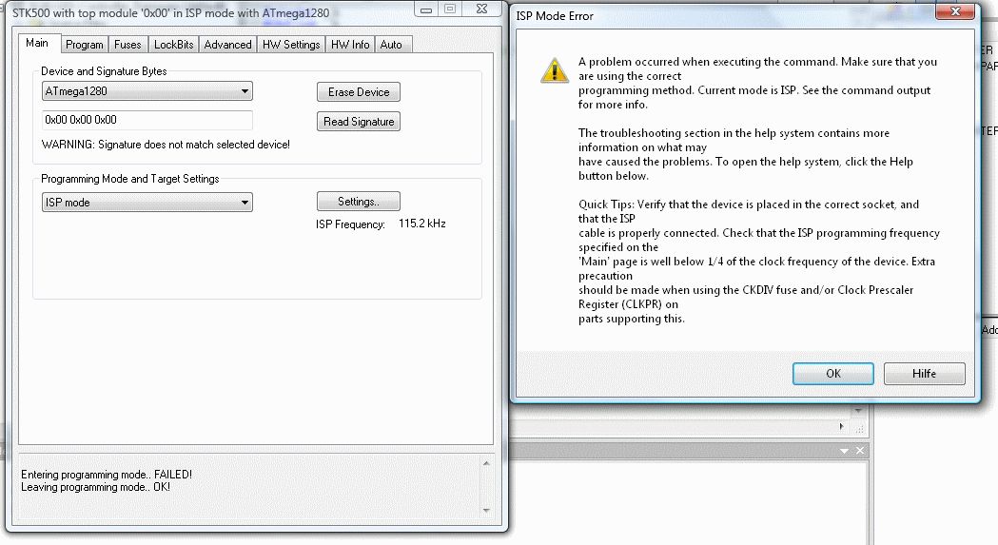Switch to the LockBits tab
This screenshot has height=545, width=998.
coord(173,44)
